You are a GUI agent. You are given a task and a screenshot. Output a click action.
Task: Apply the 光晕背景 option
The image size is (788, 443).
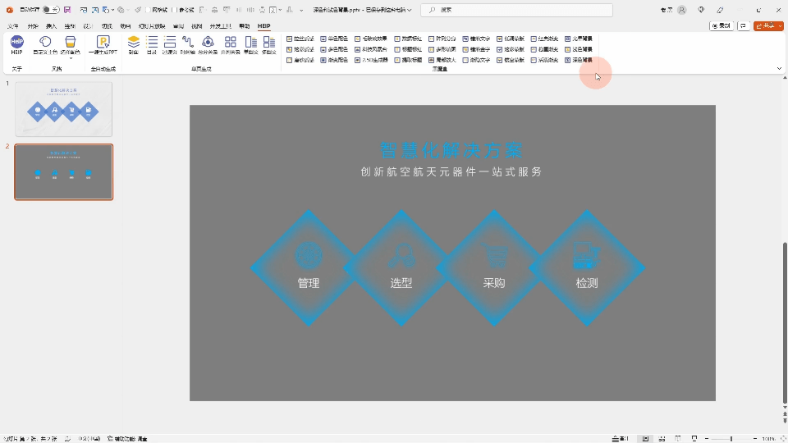click(579, 39)
